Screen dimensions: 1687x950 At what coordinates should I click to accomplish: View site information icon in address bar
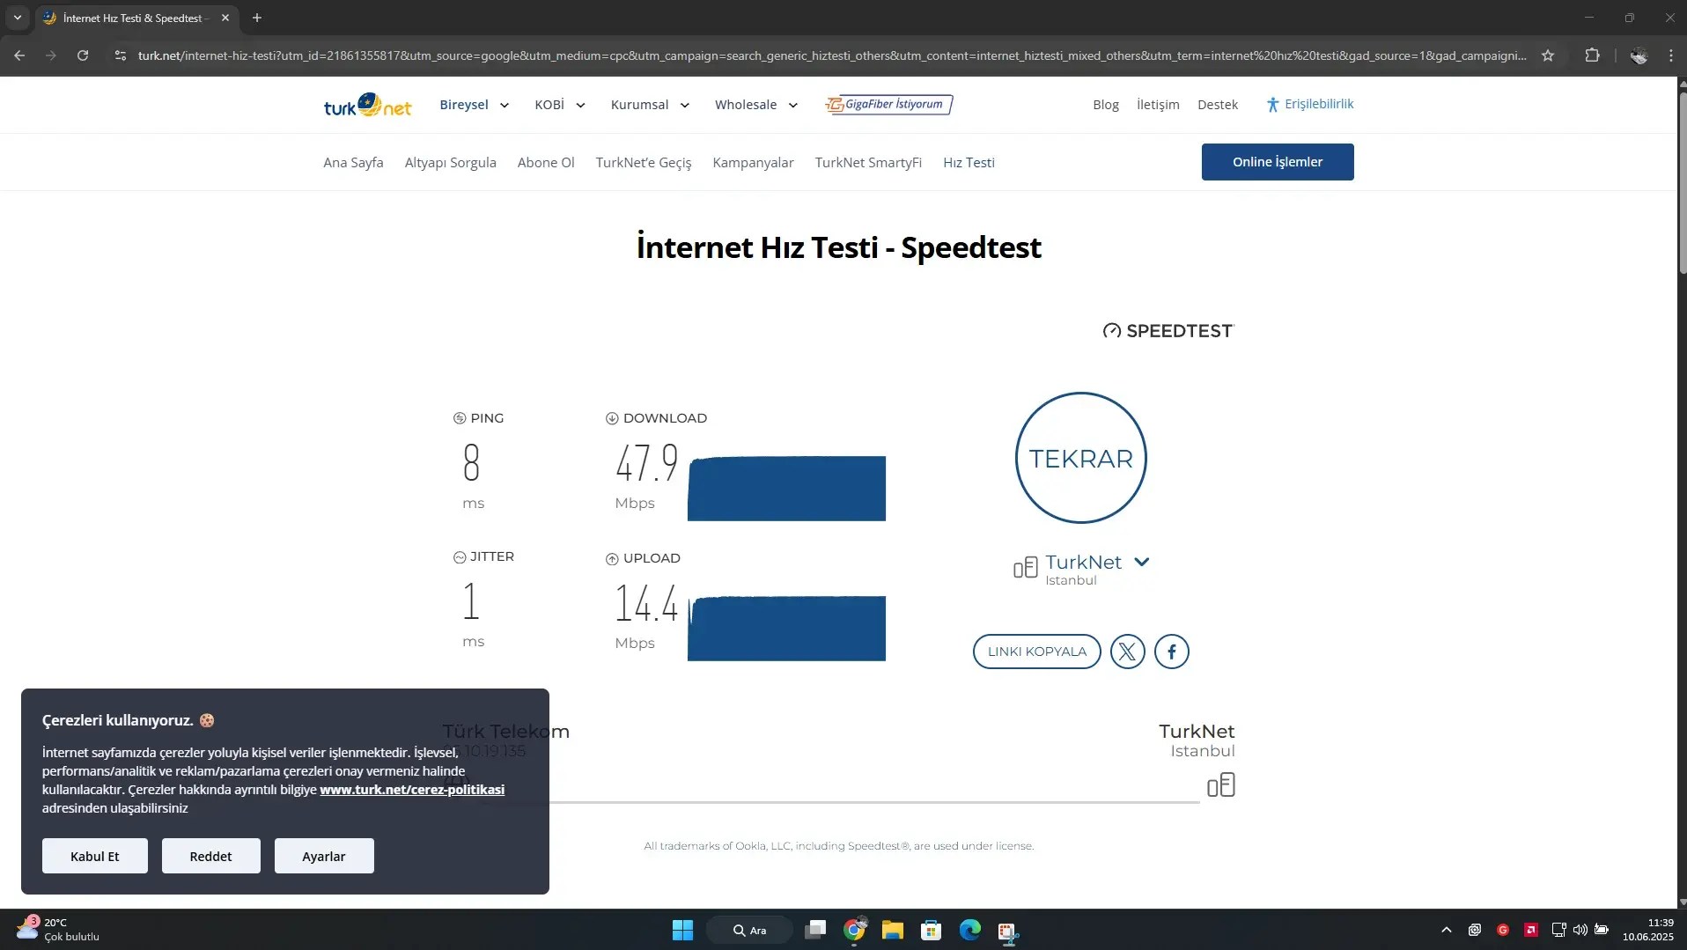coord(121,55)
